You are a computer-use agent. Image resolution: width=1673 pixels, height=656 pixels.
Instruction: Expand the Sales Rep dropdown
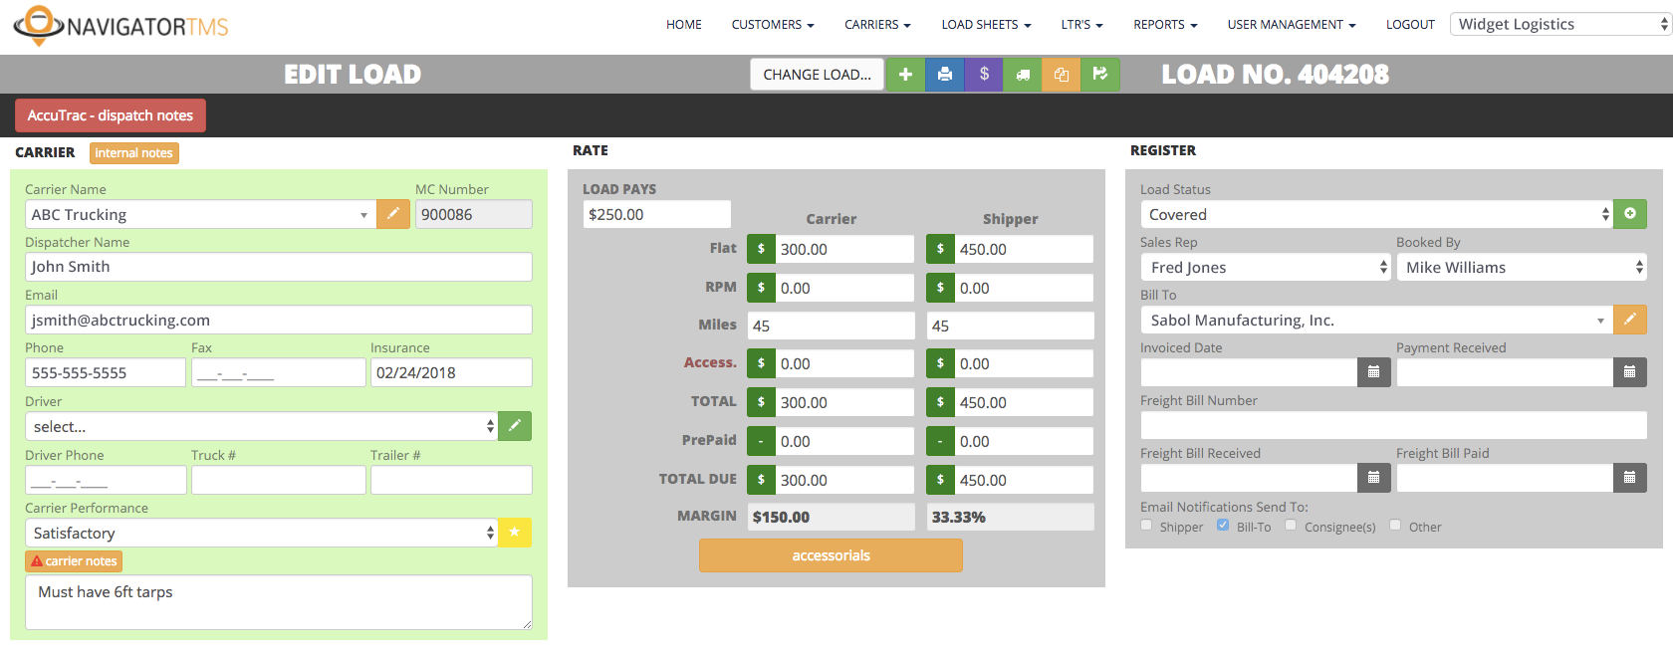pyautogui.click(x=1265, y=267)
